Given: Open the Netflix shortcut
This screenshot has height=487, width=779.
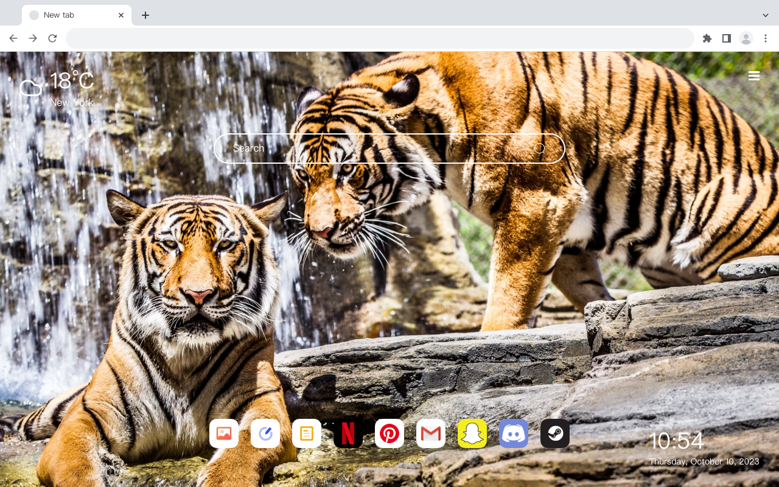Looking at the screenshot, I should pos(348,433).
